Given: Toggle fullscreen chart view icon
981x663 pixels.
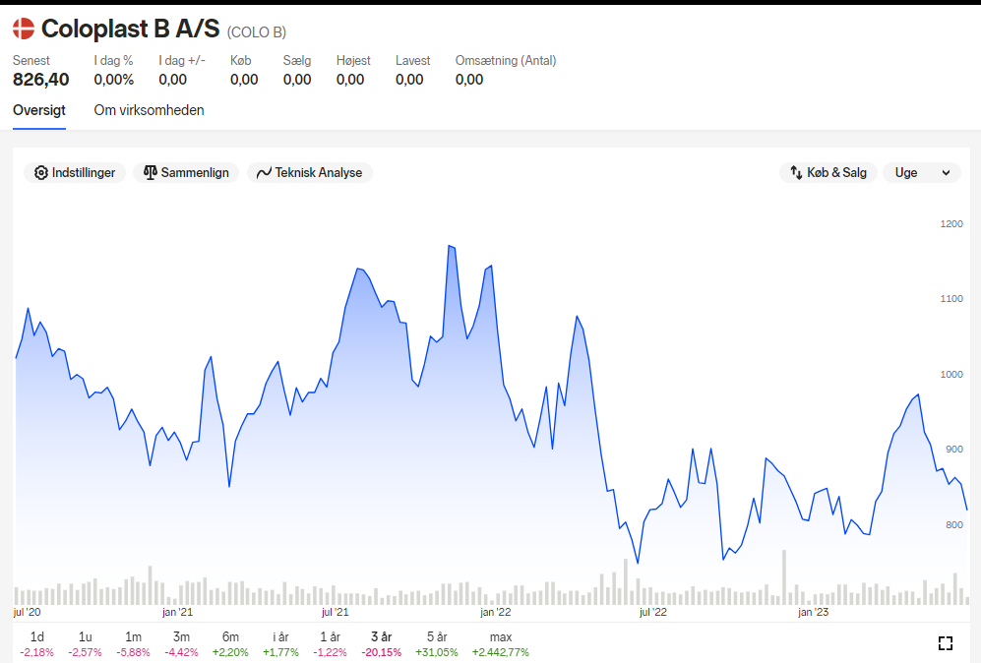Looking at the screenshot, I should click(946, 643).
